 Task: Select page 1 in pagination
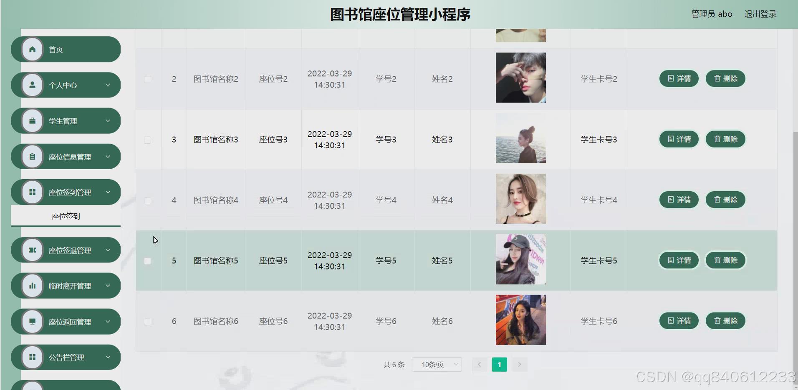point(500,365)
